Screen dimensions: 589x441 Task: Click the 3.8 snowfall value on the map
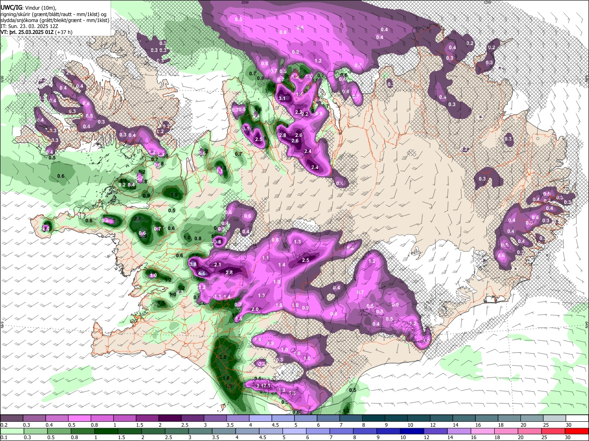pyautogui.click(x=193, y=265)
